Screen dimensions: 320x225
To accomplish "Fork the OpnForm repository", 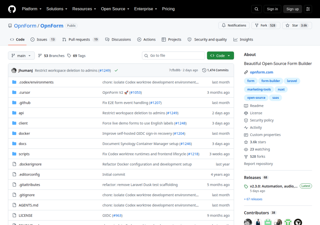I will 266,25.
